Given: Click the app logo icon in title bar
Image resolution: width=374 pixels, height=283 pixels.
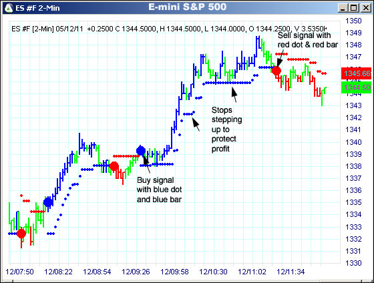Looking at the screenshot, I should 9,9.
